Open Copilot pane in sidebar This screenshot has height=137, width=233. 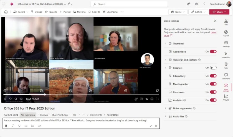(226, 33)
